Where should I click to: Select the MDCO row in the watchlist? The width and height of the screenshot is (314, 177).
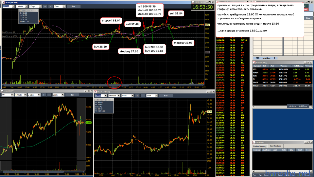[282, 86]
